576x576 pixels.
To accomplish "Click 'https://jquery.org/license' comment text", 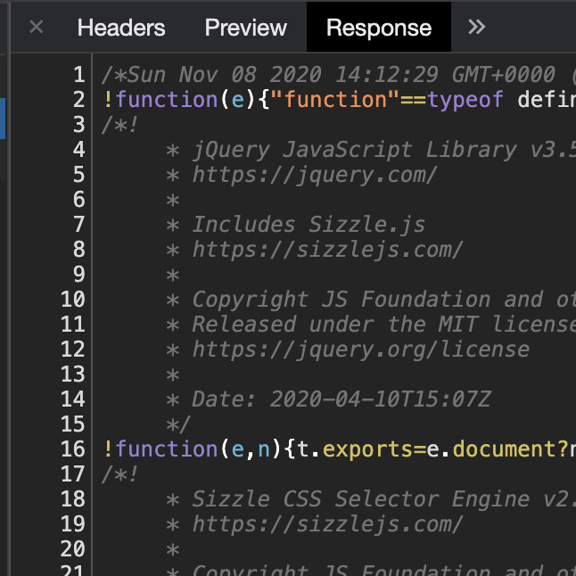I will [x=361, y=349].
